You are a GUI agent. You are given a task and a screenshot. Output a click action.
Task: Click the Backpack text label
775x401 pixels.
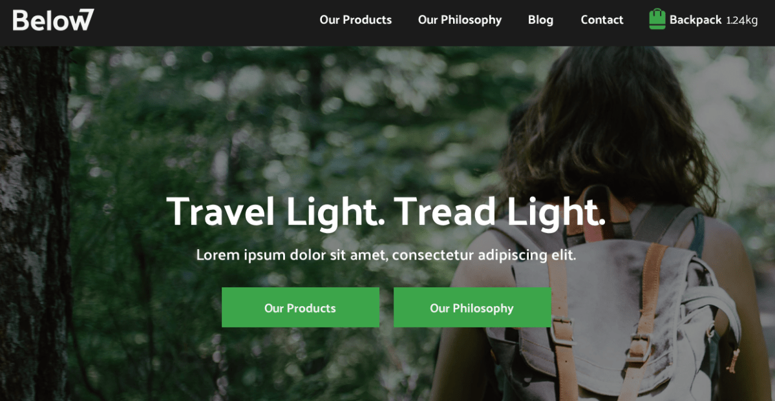[695, 20]
